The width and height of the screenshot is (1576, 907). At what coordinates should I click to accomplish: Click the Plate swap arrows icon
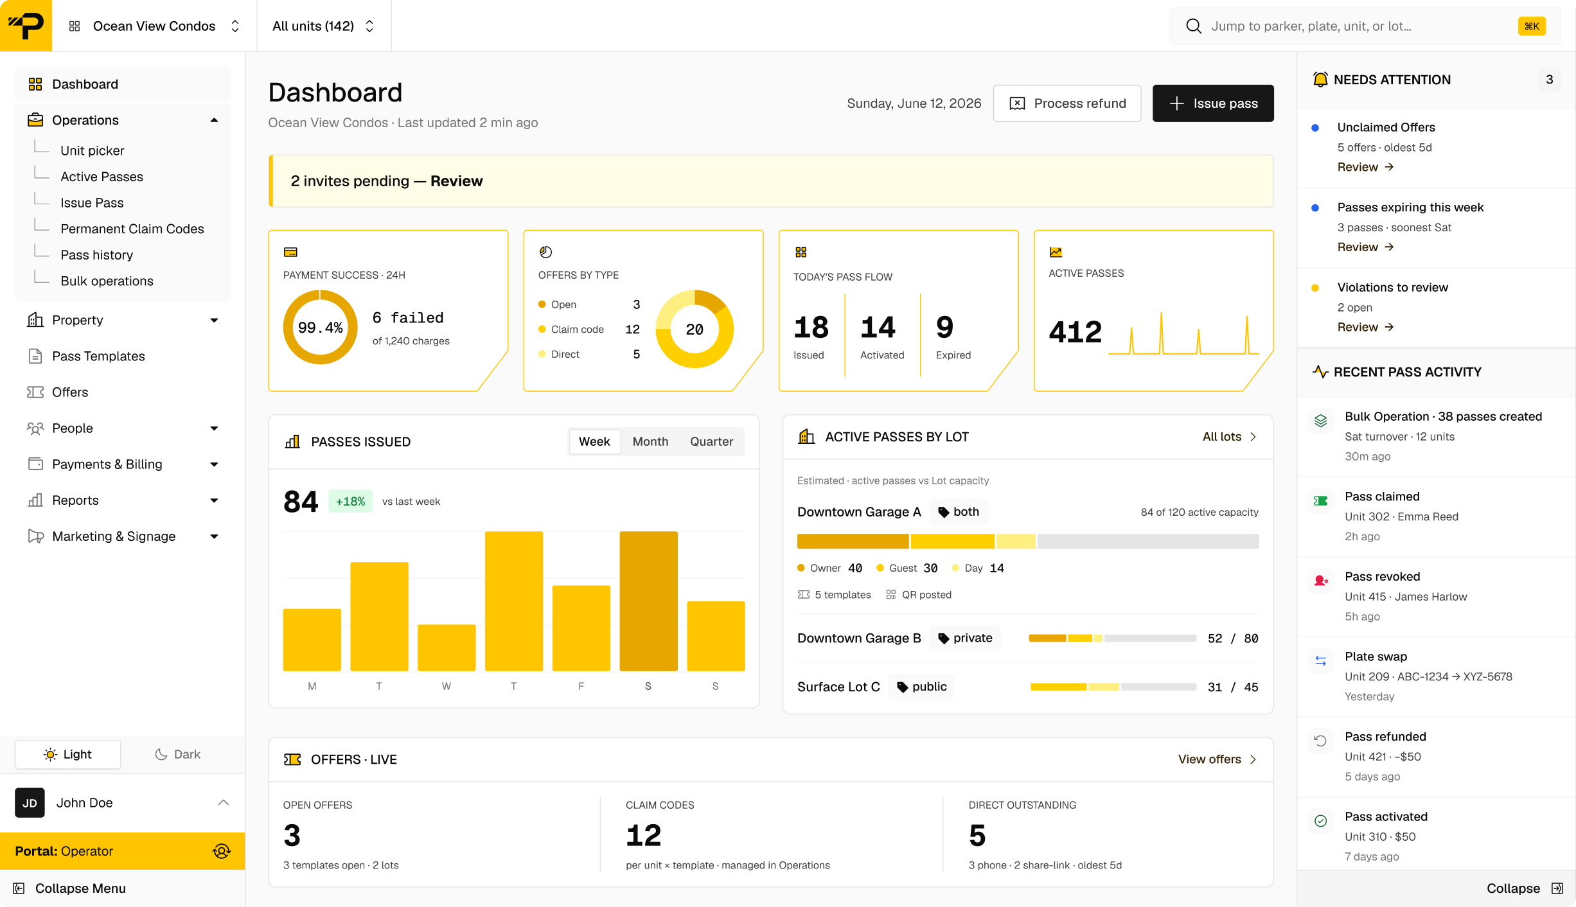1320,660
